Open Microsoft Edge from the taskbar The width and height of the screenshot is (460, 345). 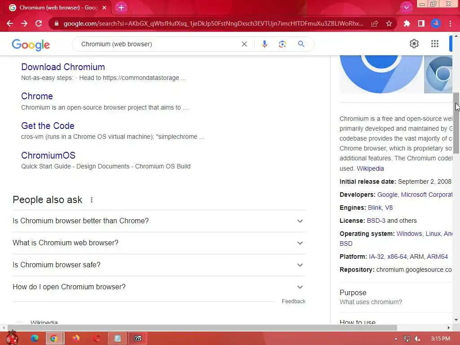[35, 338]
